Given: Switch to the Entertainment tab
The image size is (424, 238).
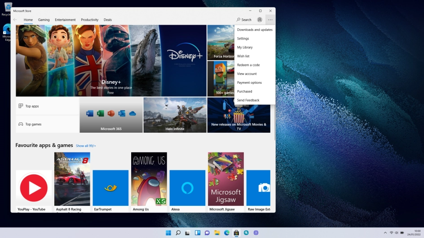Looking at the screenshot, I should click(65, 20).
